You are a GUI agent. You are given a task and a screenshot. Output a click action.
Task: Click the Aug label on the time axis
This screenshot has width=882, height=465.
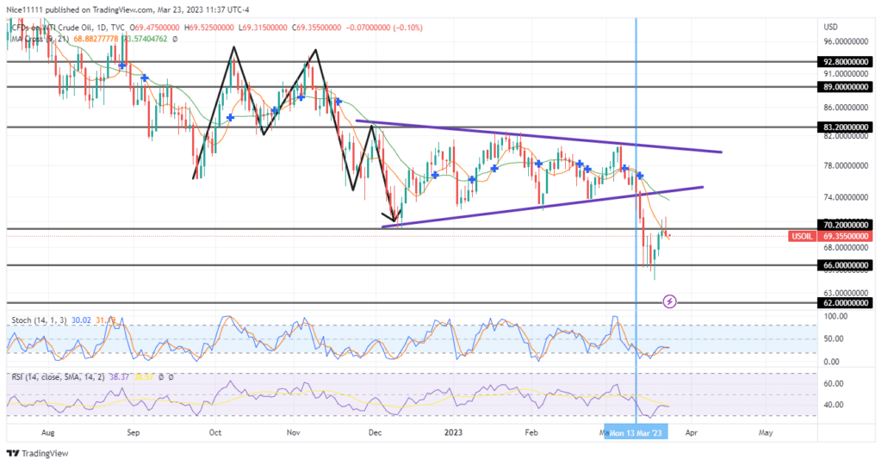coord(48,432)
